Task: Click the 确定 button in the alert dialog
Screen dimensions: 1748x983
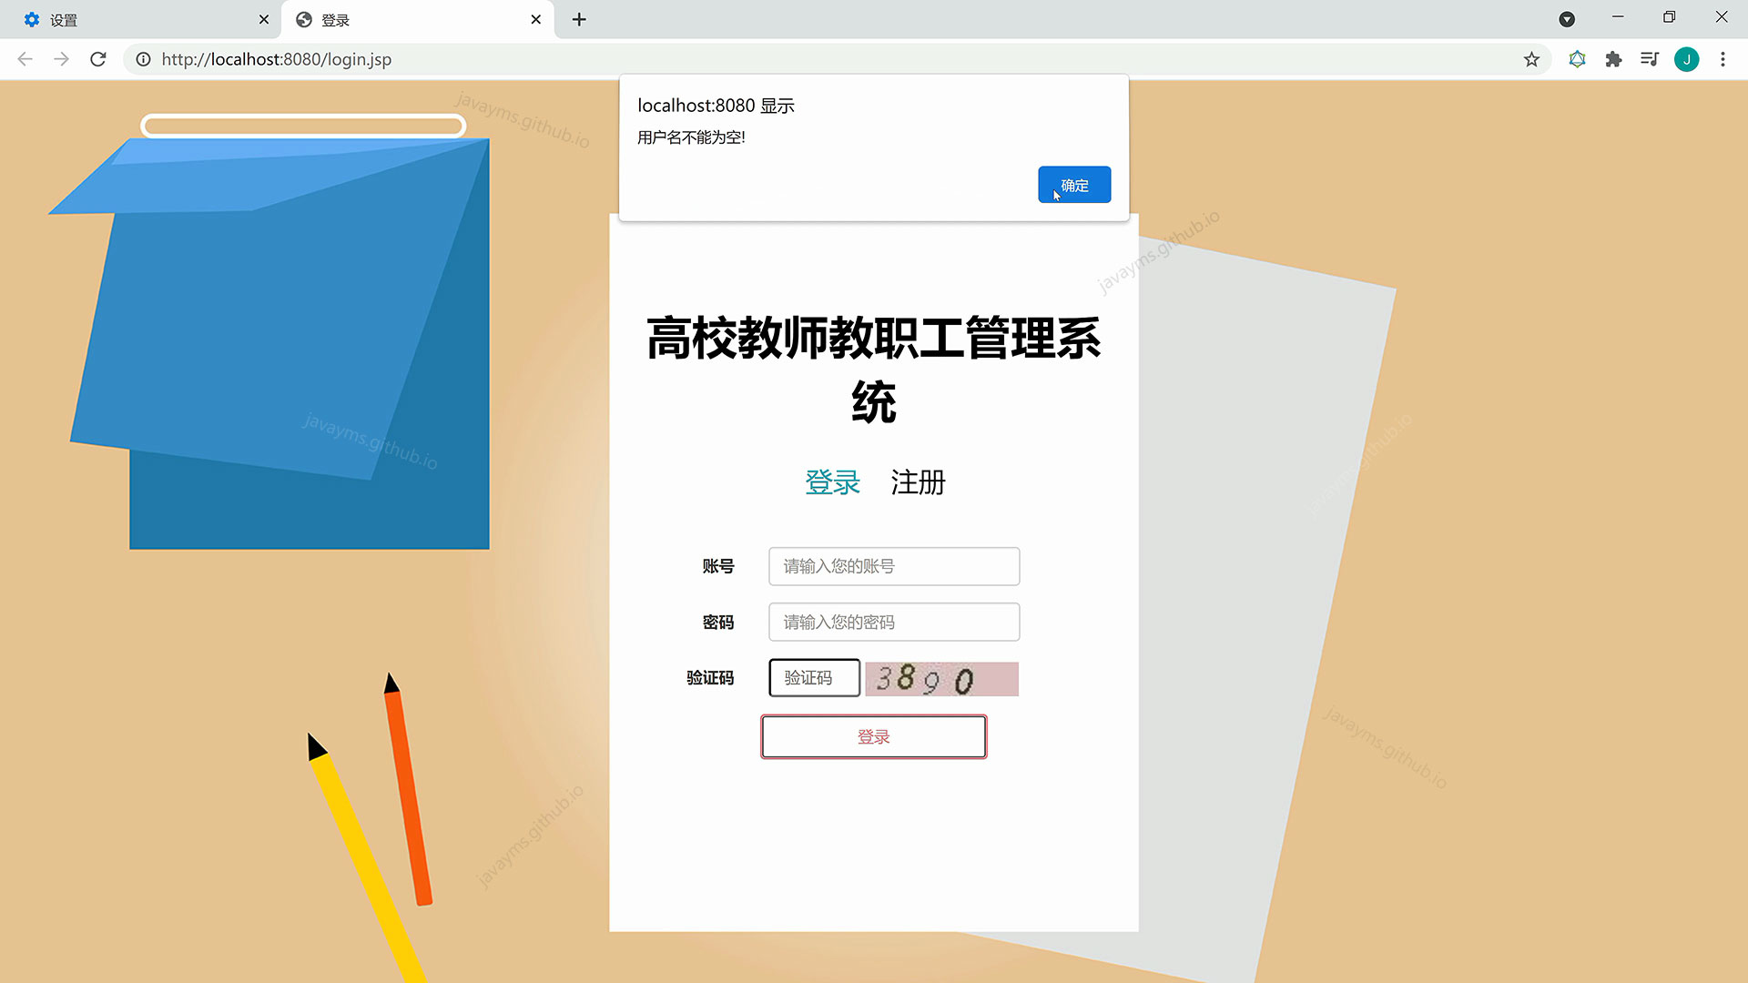Action: point(1073,185)
